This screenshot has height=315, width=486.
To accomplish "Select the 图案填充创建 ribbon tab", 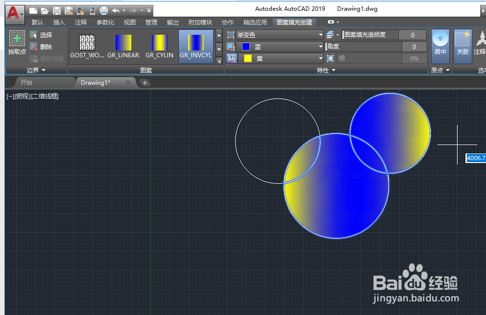I will 294,23.
